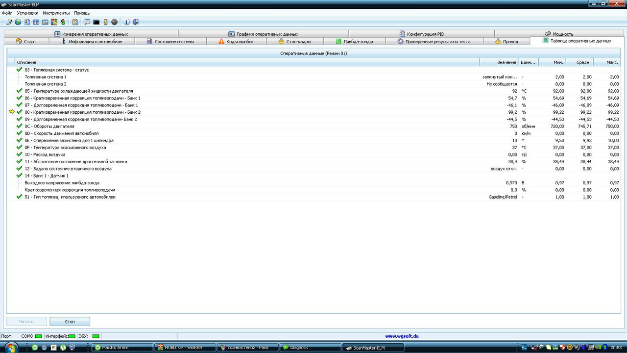Select row 0F Температура всасываемого воздуха

pos(313,148)
